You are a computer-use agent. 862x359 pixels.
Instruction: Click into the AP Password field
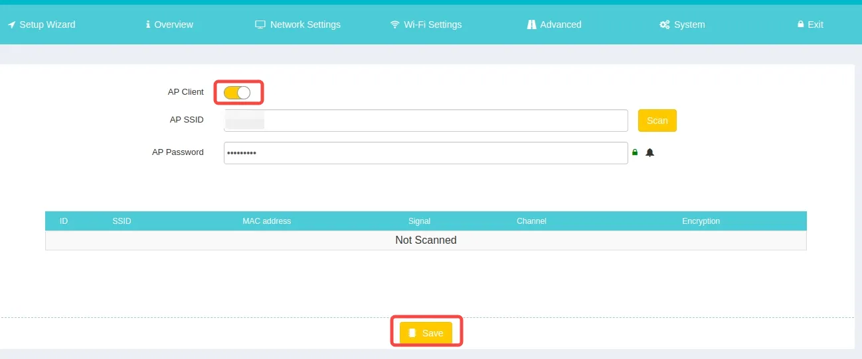pyautogui.click(x=425, y=153)
